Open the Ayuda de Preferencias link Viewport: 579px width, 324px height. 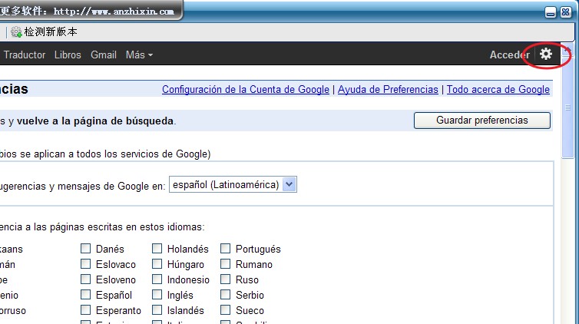tap(388, 89)
